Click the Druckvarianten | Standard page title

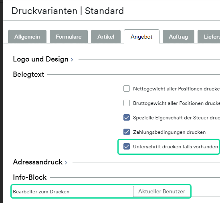(68, 11)
